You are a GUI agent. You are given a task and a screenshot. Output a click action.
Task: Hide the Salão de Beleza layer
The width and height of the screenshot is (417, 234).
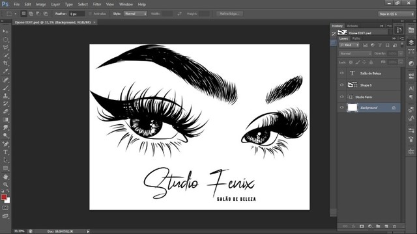[x=341, y=73]
